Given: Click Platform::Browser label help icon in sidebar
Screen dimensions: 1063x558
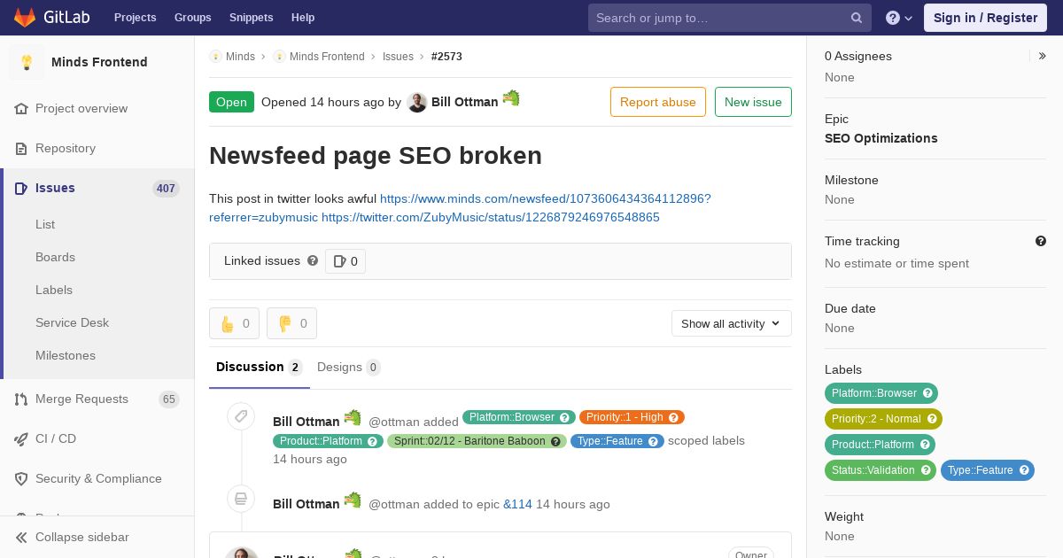Looking at the screenshot, I should [x=927, y=393].
